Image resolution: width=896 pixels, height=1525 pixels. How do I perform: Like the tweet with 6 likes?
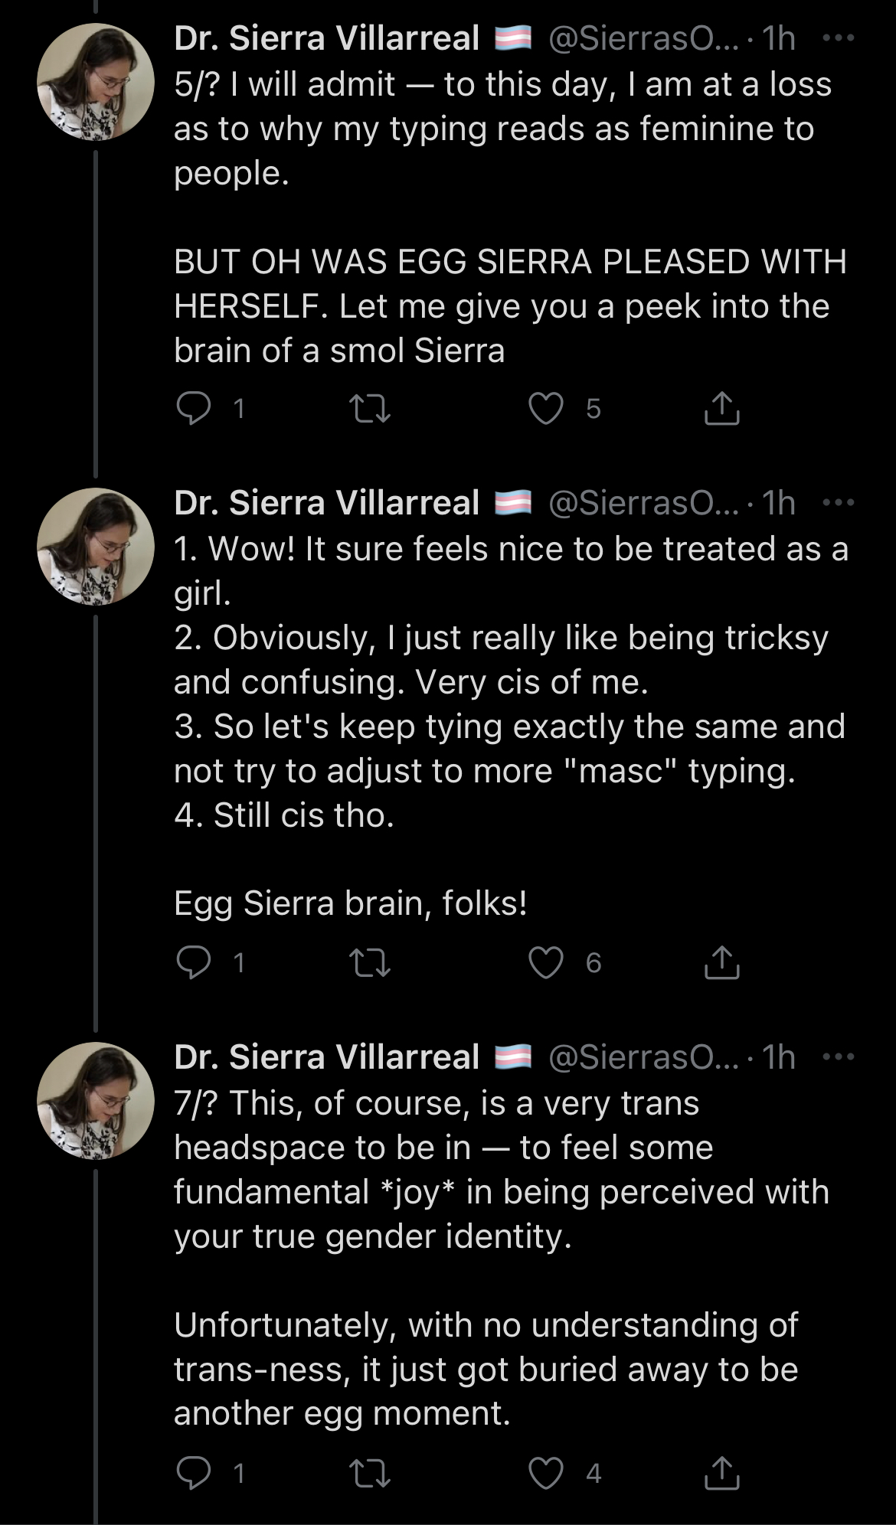pos(546,962)
